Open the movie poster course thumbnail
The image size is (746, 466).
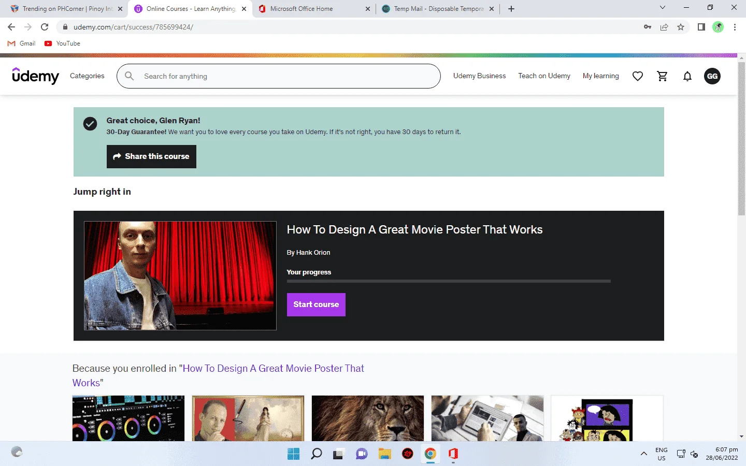tap(180, 275)
